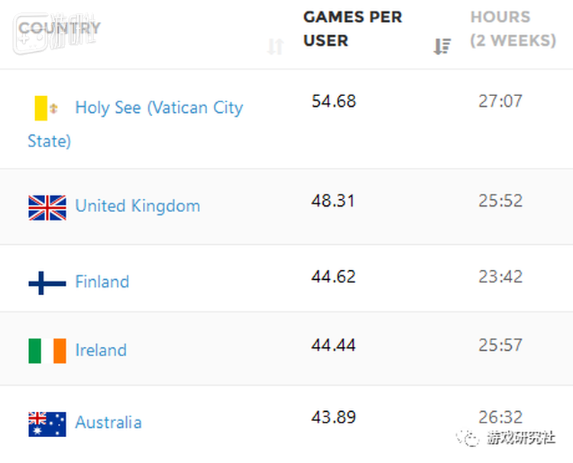This screenshot has height=463, width=573.
Task: Click the Finland flag icon
Action: [x=47, y=283]
